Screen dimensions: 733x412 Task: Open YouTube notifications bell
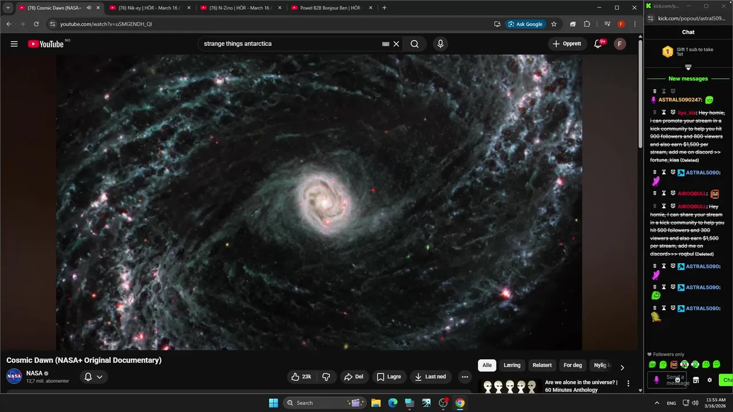point(598,44)
